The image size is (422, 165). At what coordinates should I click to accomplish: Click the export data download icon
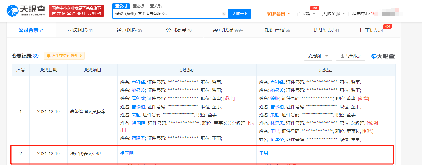click(342, 56)
